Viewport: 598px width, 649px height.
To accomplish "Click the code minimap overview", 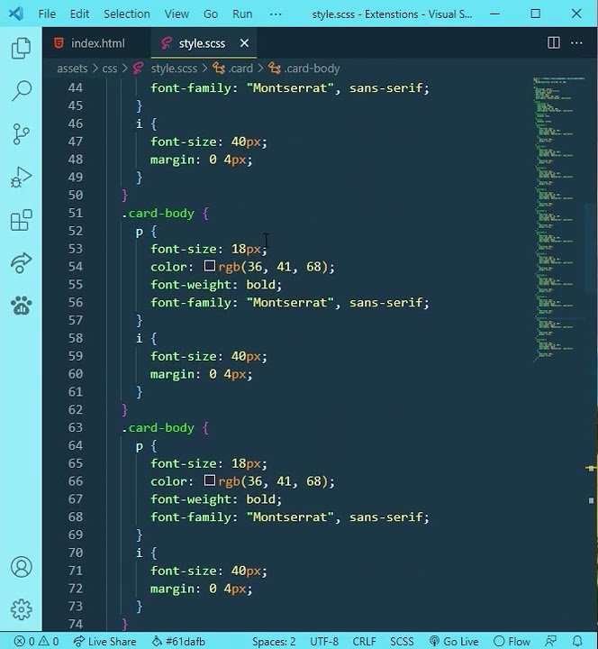I will (x=558, y=219).
